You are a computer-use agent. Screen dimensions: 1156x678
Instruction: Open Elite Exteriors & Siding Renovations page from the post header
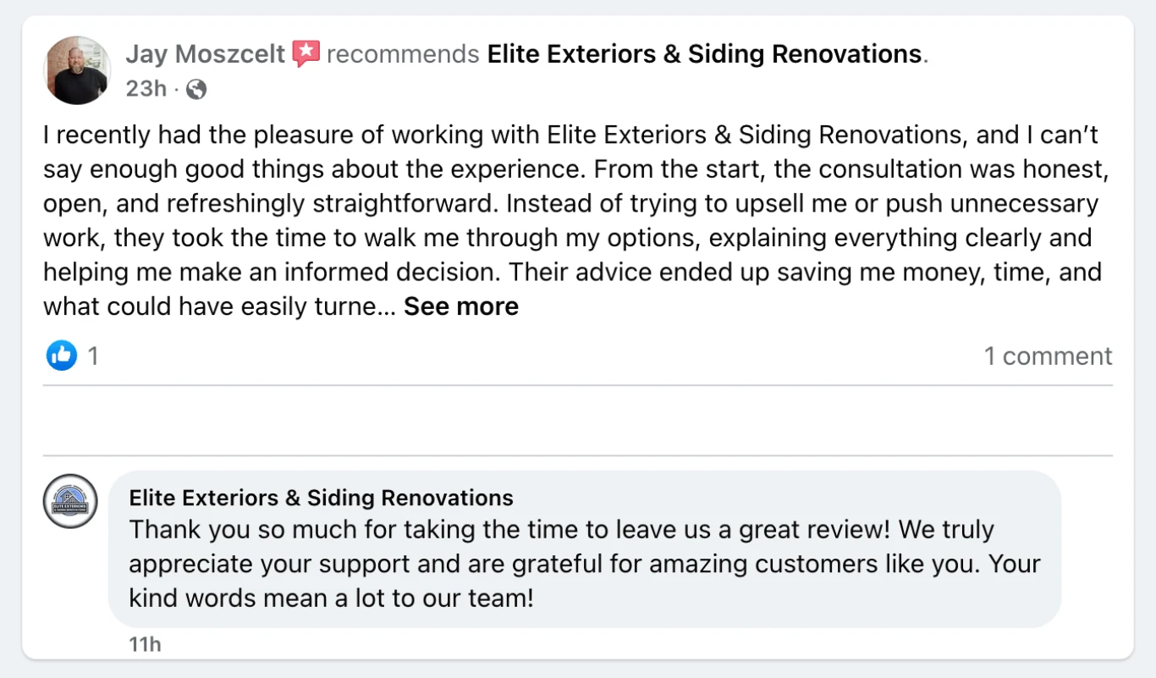point(704,54)
